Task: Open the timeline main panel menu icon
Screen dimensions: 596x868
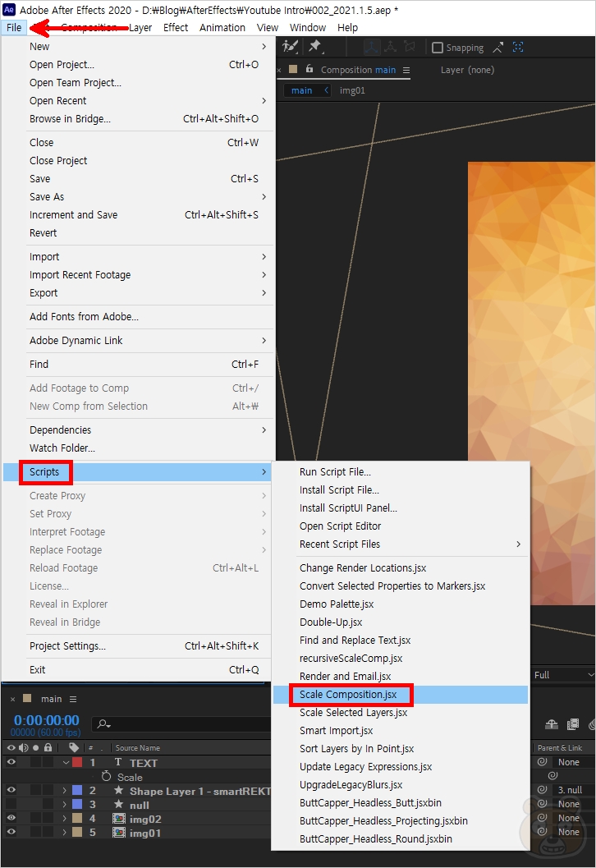Action: coord(73,699)
